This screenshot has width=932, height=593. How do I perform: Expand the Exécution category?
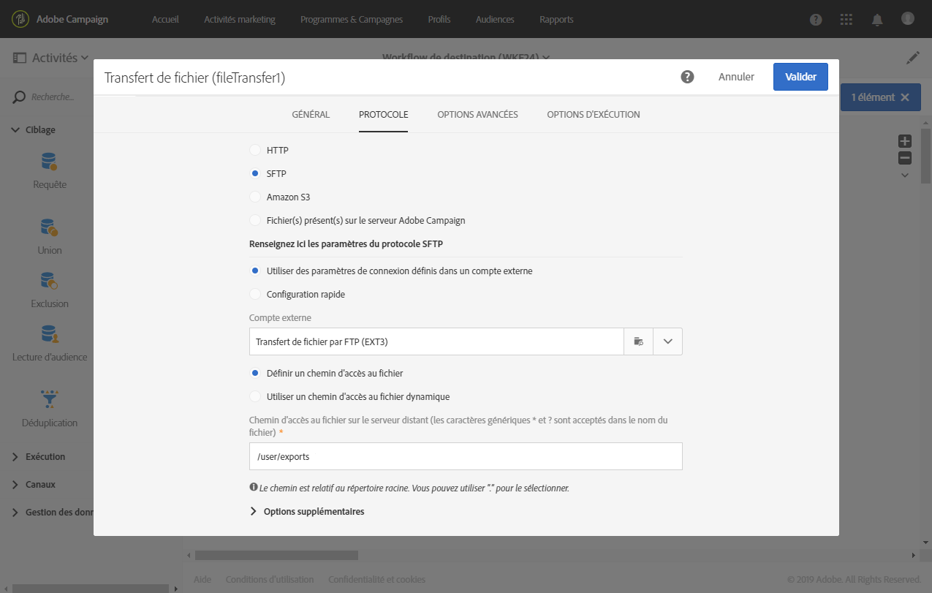[x=16, y=457]
